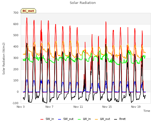Screen dimensions: 166x124
Task: Click the -100 y-axis tick label
Action: tap(15, 103)
